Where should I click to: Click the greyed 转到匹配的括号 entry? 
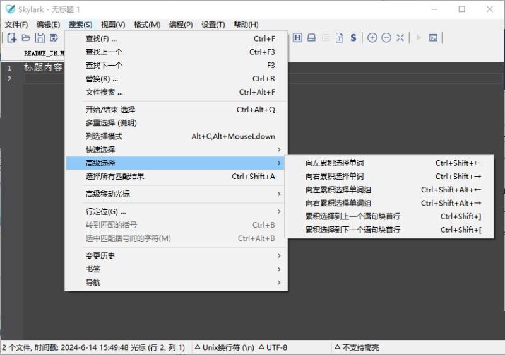point(176,225)
